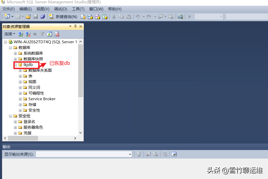Click the New Project toolbar icon
This screenshot has width=268, height=179.
(x=7, y=16)
